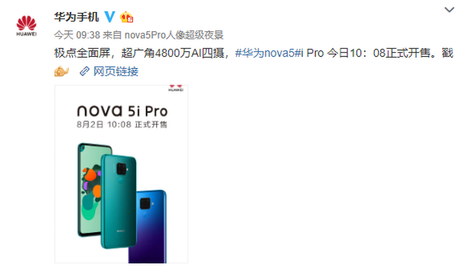Click the blue V verified badge
Viewport: 463px width, 269px height.
pyautogui.click(x=110, y=17)
